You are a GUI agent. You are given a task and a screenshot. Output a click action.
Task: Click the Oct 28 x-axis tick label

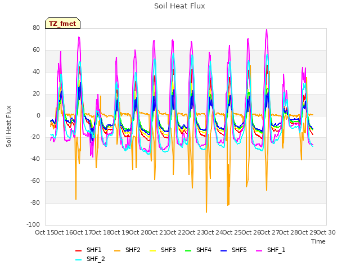[289, 232]
